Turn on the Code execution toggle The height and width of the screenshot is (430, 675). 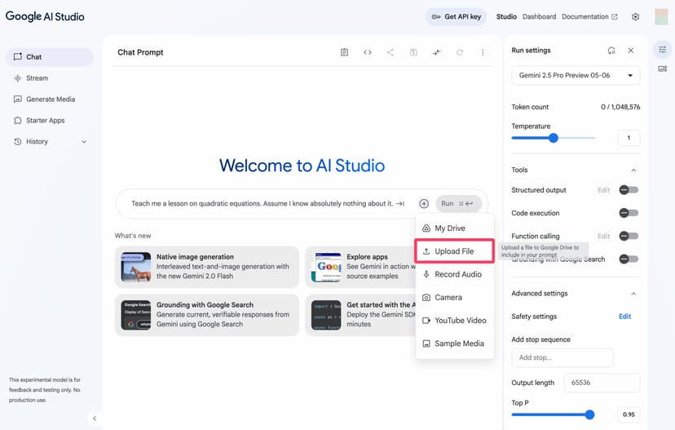tap(628, 213)
